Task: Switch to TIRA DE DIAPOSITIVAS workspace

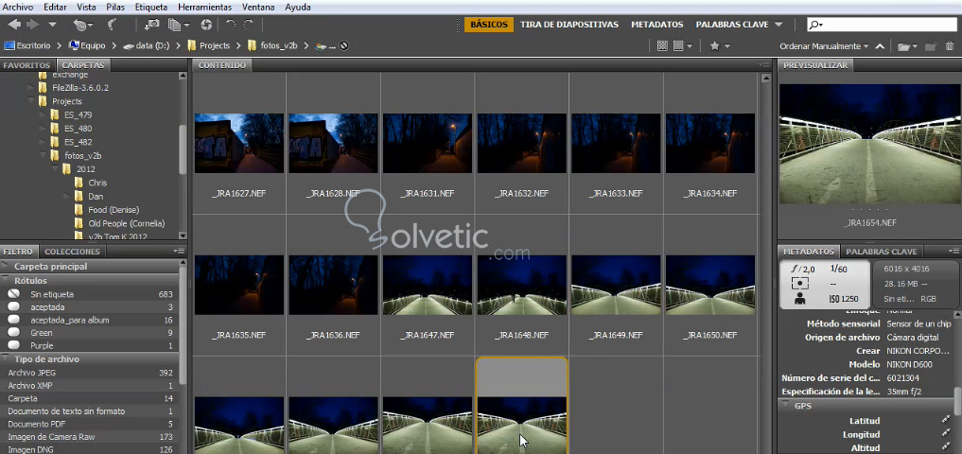Action: [569, 25]
